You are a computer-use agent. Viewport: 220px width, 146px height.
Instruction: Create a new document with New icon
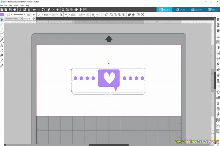point(2,10)
